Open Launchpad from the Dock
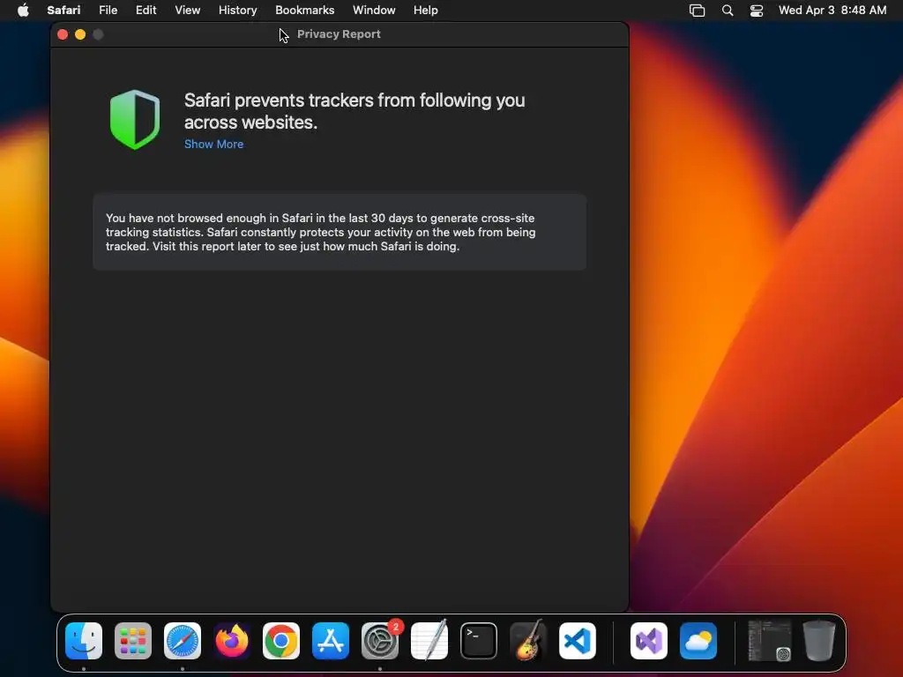903x677 pixels. point(133,641)
